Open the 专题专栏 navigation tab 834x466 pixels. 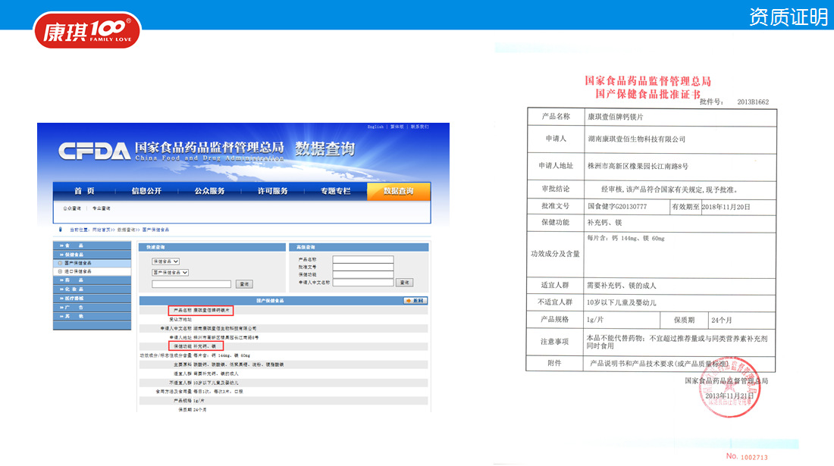335,191
